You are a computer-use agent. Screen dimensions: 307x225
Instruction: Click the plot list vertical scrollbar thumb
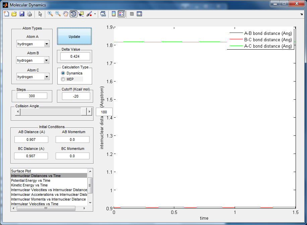point(90,185)
